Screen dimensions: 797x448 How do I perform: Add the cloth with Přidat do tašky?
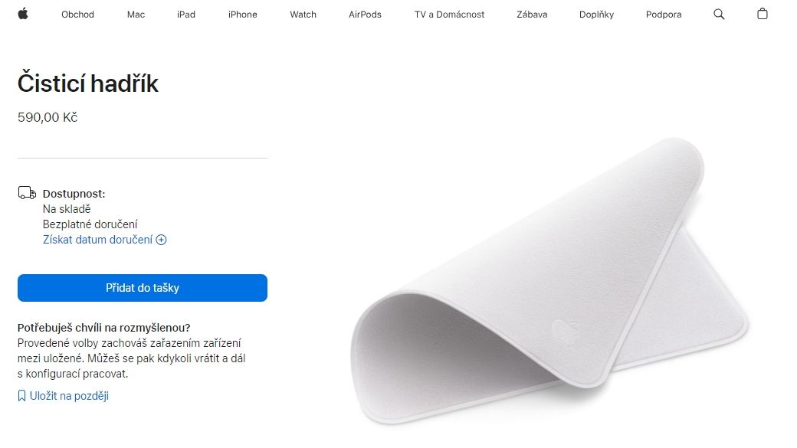point(143,288)
